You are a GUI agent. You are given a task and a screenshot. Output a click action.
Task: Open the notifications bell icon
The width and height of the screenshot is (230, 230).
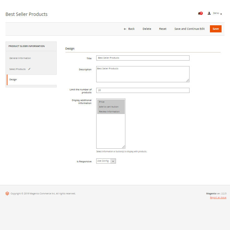[200, 13]
